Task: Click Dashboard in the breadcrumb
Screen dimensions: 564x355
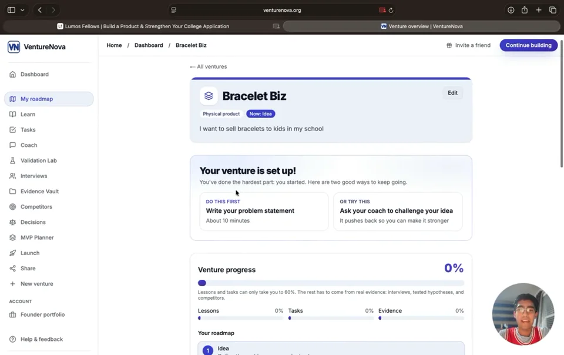Action: [x=149, y=45]
